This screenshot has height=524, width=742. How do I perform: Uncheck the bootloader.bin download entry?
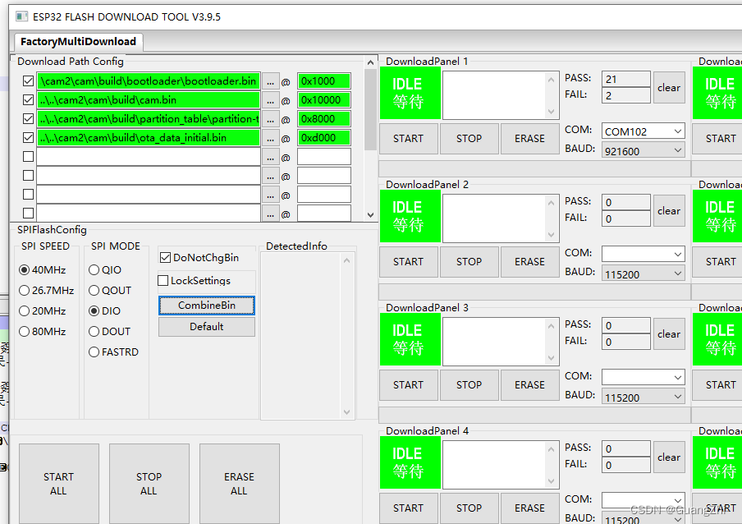(x=28, y=80)
